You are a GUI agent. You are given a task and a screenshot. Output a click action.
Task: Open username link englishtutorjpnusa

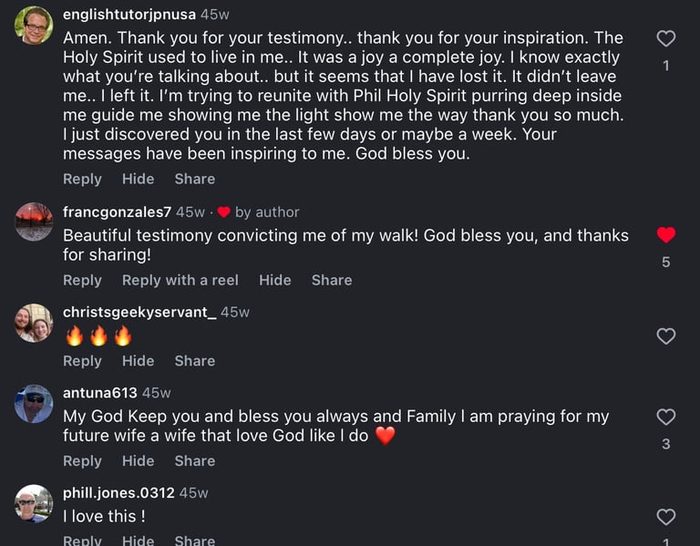coord(129,15)
